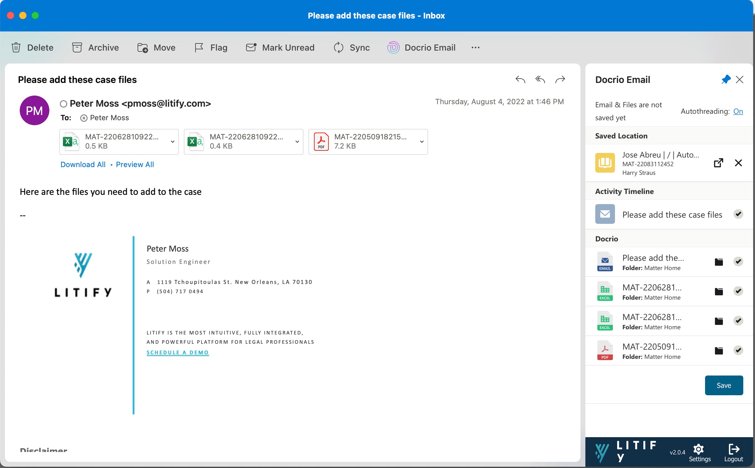
Task: Forward this email with arrow icon
Action: coord(560,80)
